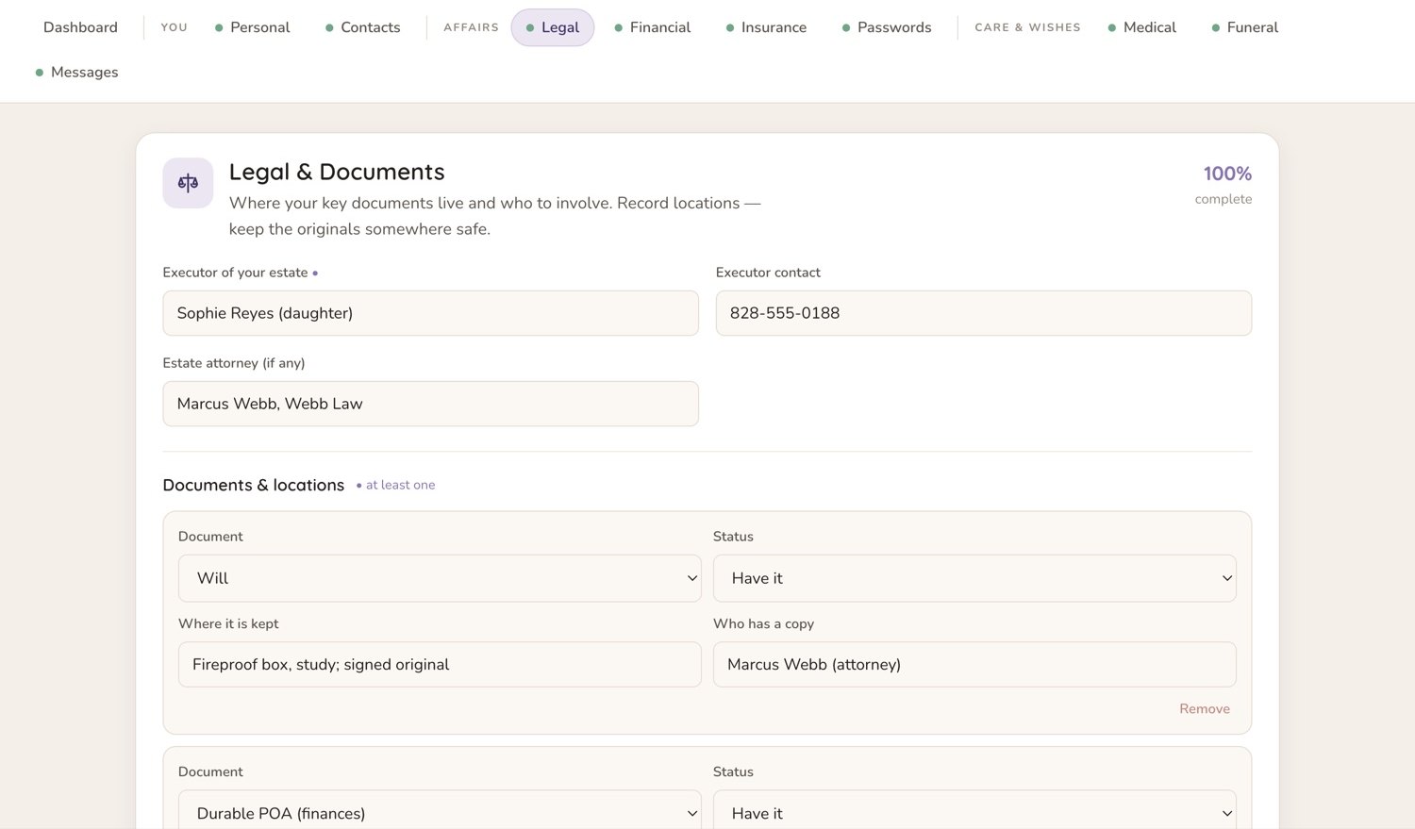The image size is (1415, 829).
Task: Click the Executor contact phone field
Action: coord(983,313)
